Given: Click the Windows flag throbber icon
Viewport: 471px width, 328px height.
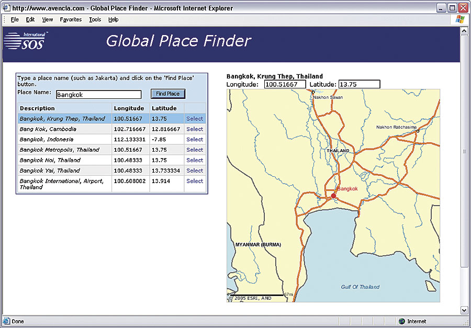Looking at the screenshot, I should [459, 19].
